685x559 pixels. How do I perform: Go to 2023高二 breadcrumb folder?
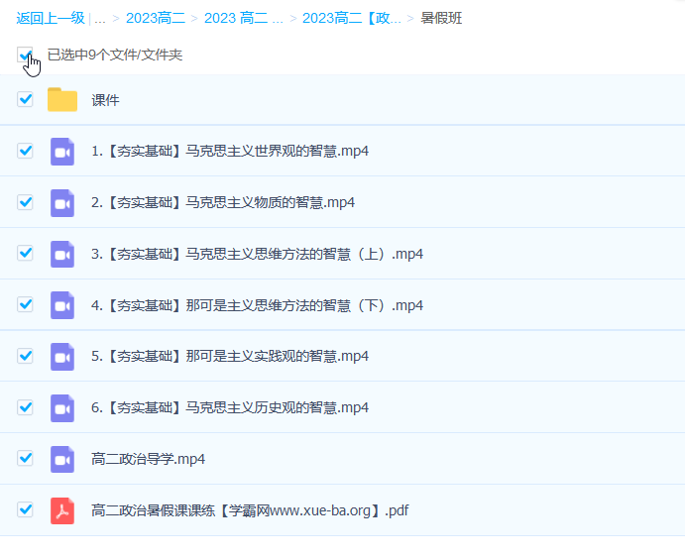pyautogui.click(x=154, y=18)
